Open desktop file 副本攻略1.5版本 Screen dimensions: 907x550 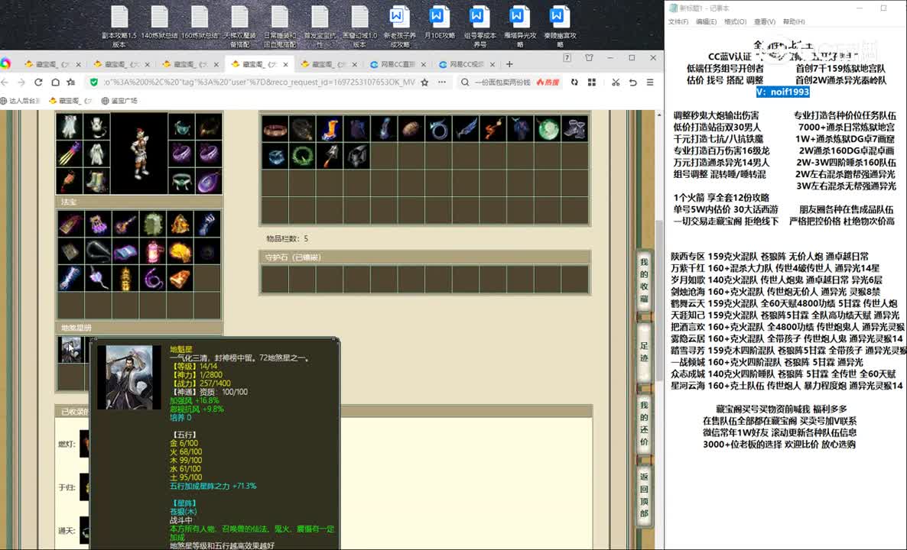point(119,26)
